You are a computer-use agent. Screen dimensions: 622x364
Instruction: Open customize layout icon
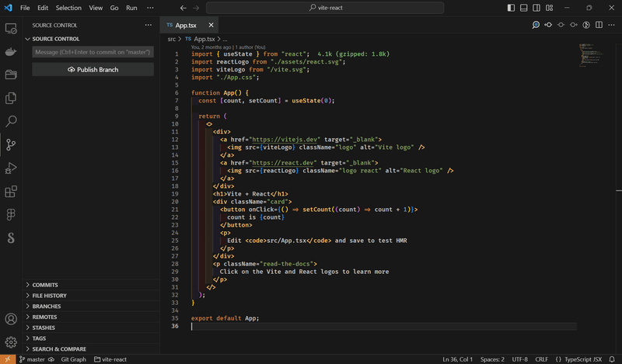click(x=550, y=8)
